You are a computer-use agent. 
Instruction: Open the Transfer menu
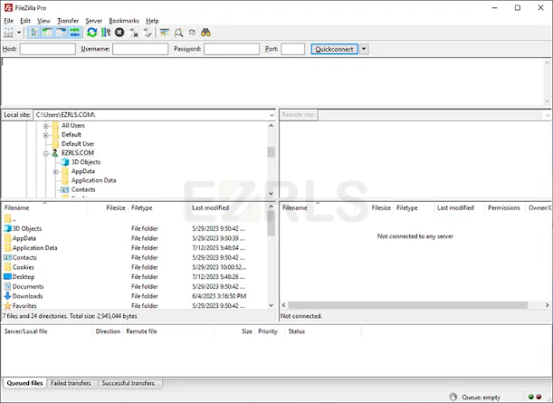click(68, 21)
